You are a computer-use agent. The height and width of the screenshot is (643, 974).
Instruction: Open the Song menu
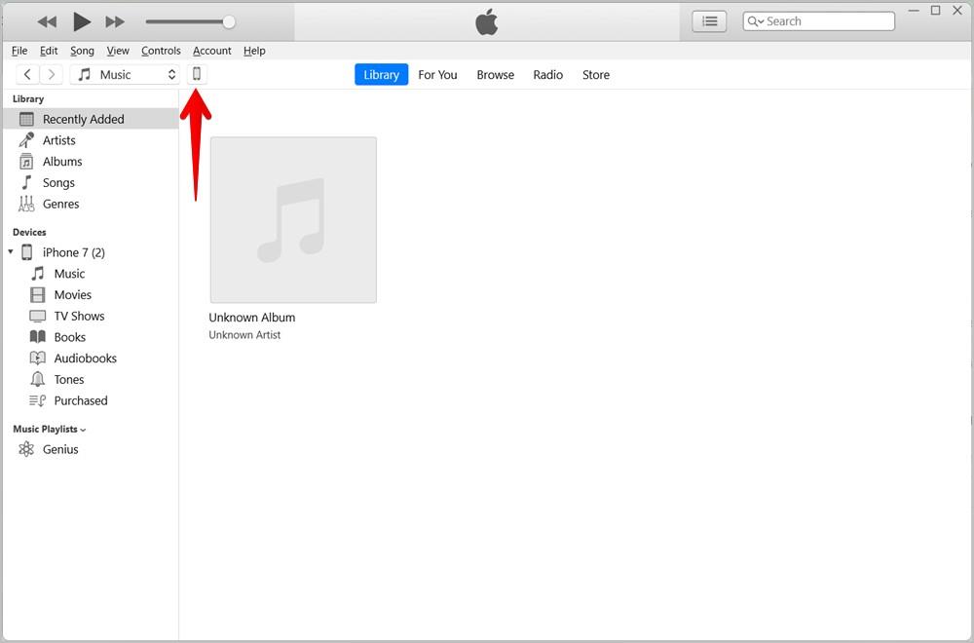(82, 51)
